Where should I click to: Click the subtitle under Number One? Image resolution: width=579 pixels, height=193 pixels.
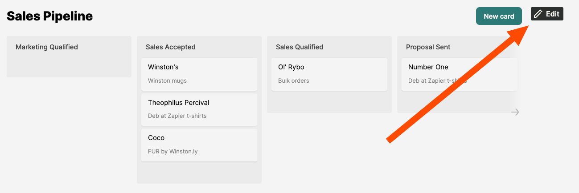pyautogui.click(x=438, y=81)
